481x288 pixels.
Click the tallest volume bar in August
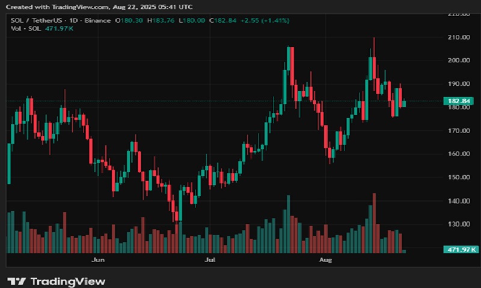pos(374,223)
